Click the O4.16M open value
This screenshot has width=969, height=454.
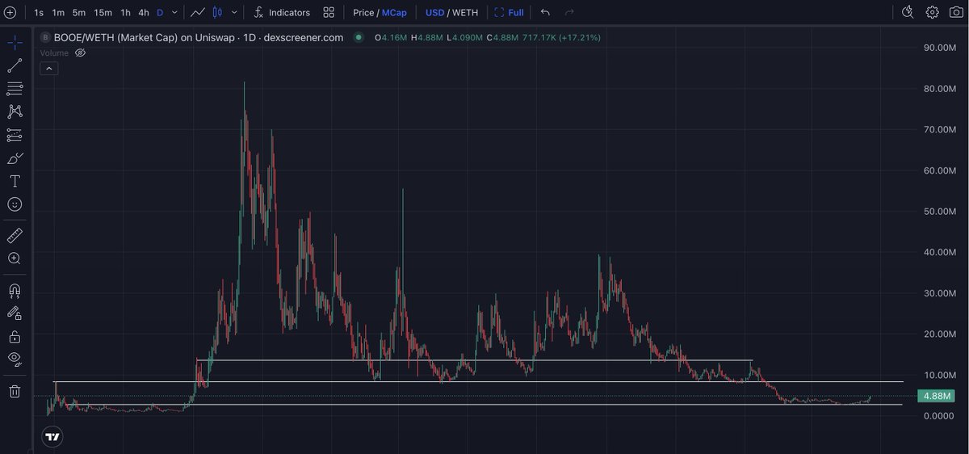(x=391, y=37)
